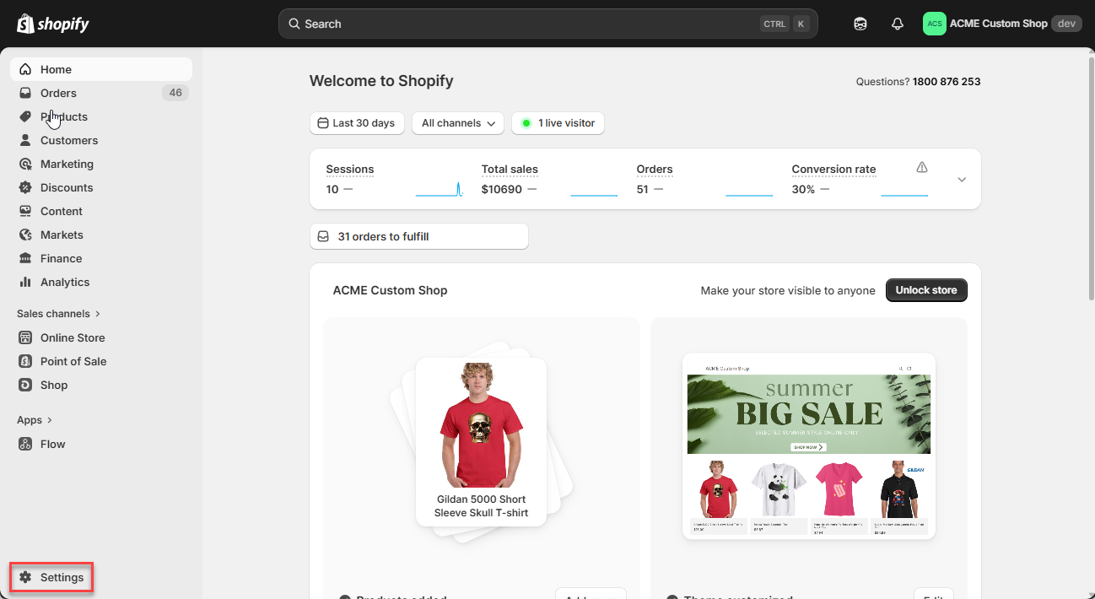Screen dimensions: 1095x599
Task: Click the Marketing target icon
Action: 25,164
